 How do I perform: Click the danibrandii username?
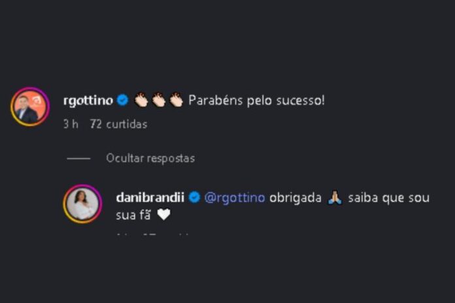coord(149,198)
